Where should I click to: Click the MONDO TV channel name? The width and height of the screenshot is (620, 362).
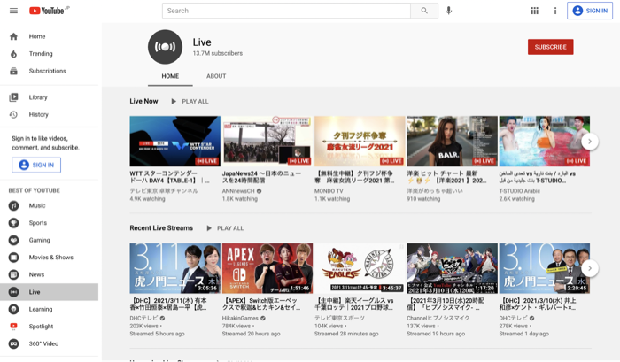(x=329, y=191)
